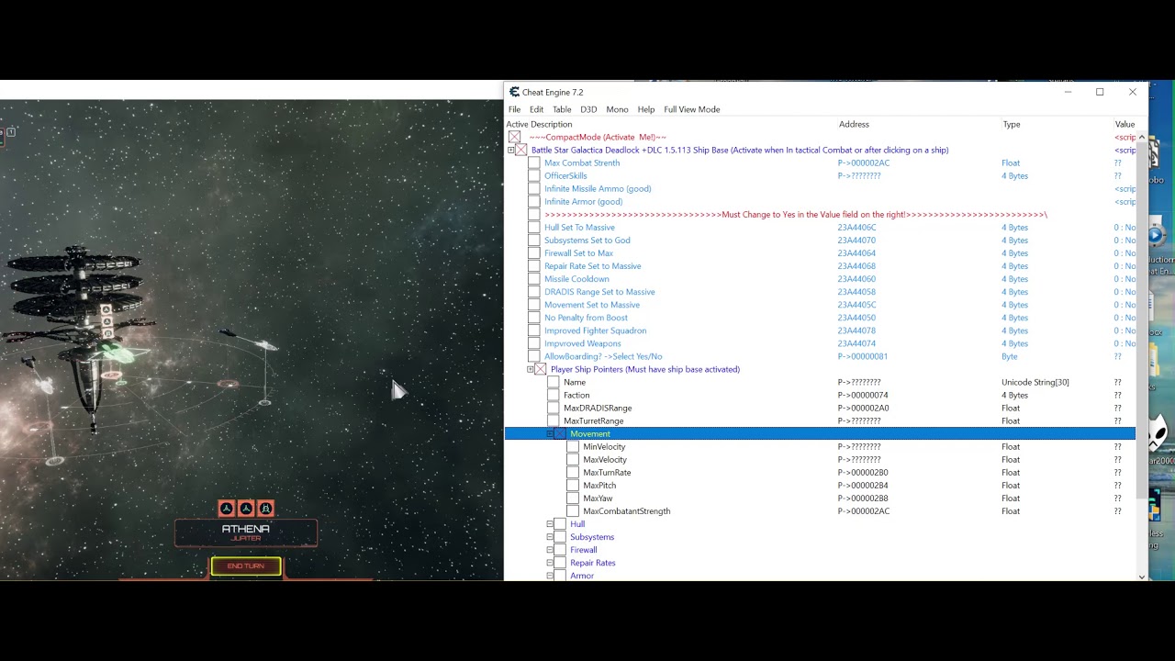The height and width of the screenshot is (661, 1175).
Task: Tick the MaxPitch checkbox
Action: click(573, 485)
